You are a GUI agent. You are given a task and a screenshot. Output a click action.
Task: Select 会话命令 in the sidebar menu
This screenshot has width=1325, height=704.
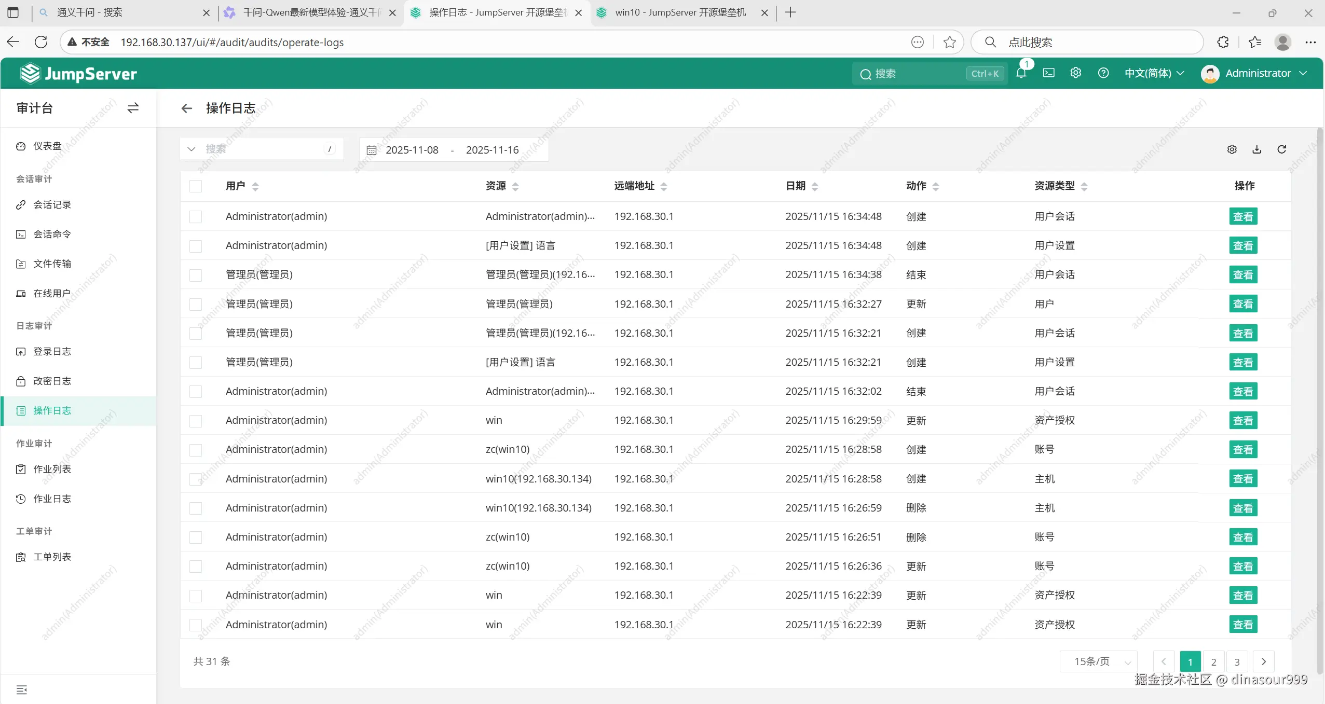pyautogui.click(x=52, y=234)
